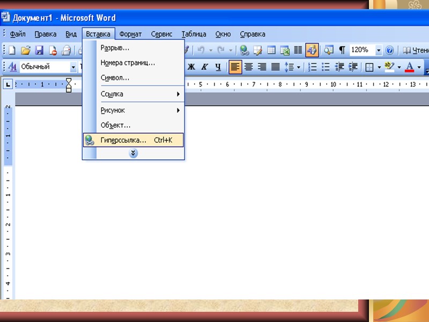Open the Правка menu
Viewport: 429px width, 322px height.
46,34
